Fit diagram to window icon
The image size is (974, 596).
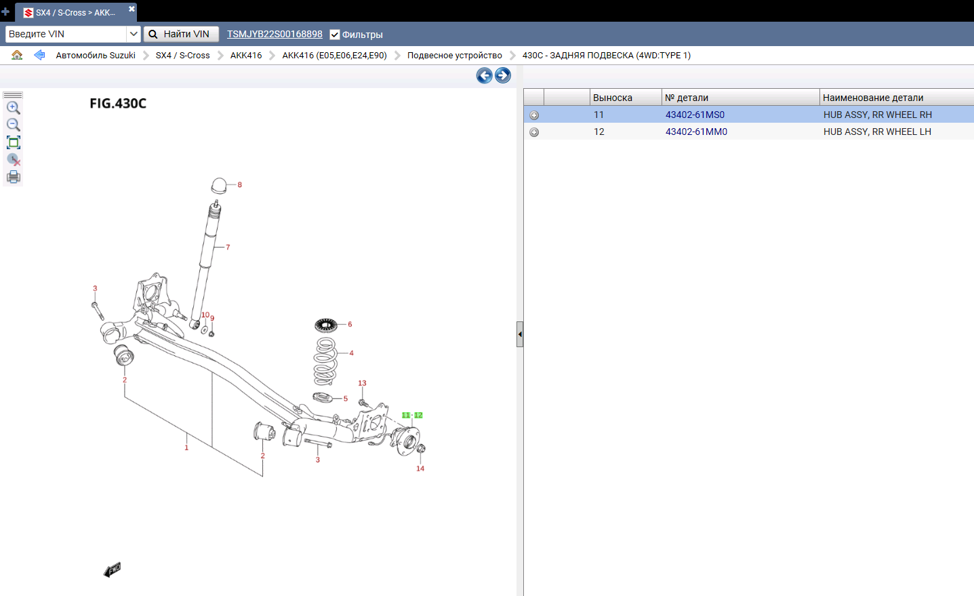coord(13,142)
